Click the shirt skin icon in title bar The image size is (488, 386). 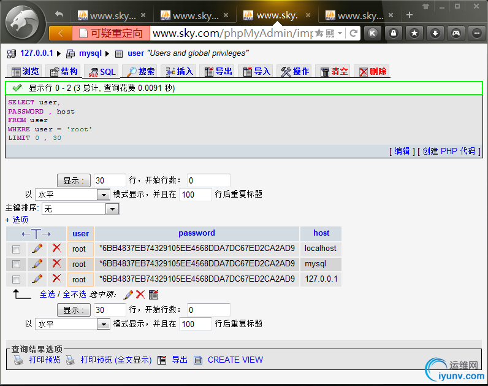pos(425,6)
